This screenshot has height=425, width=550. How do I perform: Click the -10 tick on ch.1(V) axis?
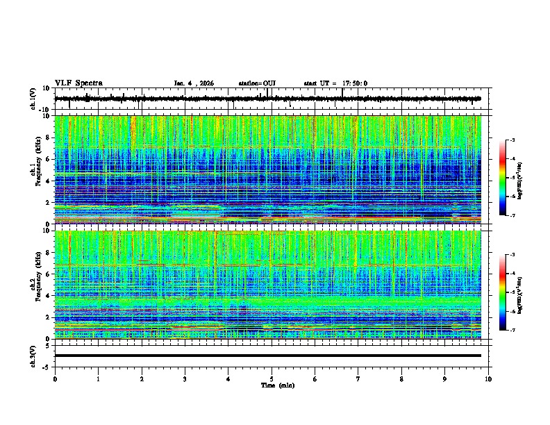click(x=45, y=110)
